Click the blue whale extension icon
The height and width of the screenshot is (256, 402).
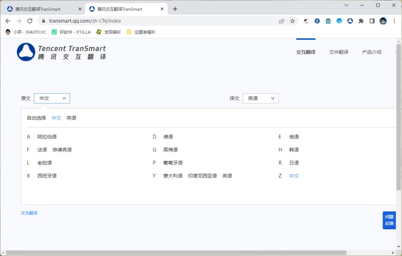point(339,21)
